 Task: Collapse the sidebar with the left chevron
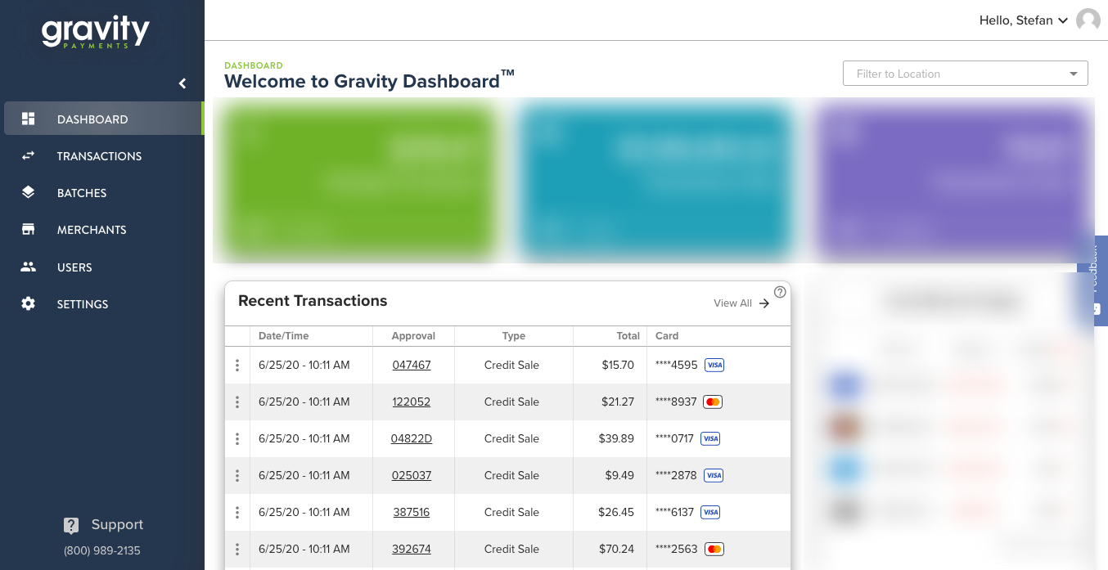tap(182, 83)
